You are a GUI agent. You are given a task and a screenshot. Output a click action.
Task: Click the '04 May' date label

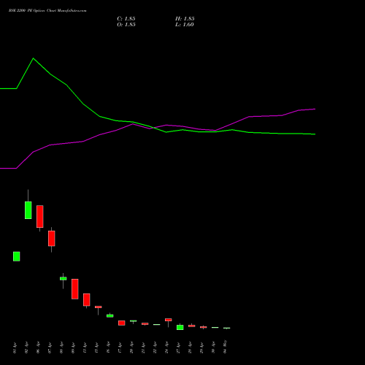(225, 347)
